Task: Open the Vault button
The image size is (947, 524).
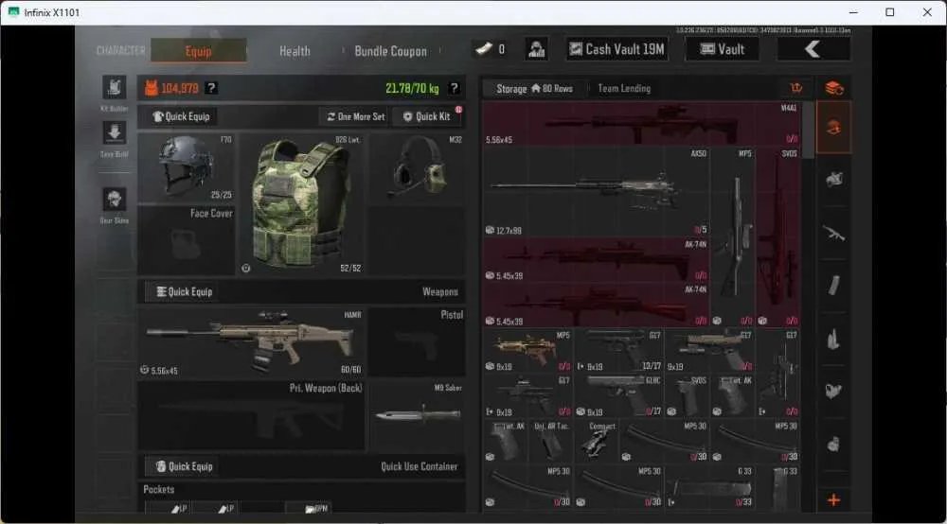Action: point(722,49)
